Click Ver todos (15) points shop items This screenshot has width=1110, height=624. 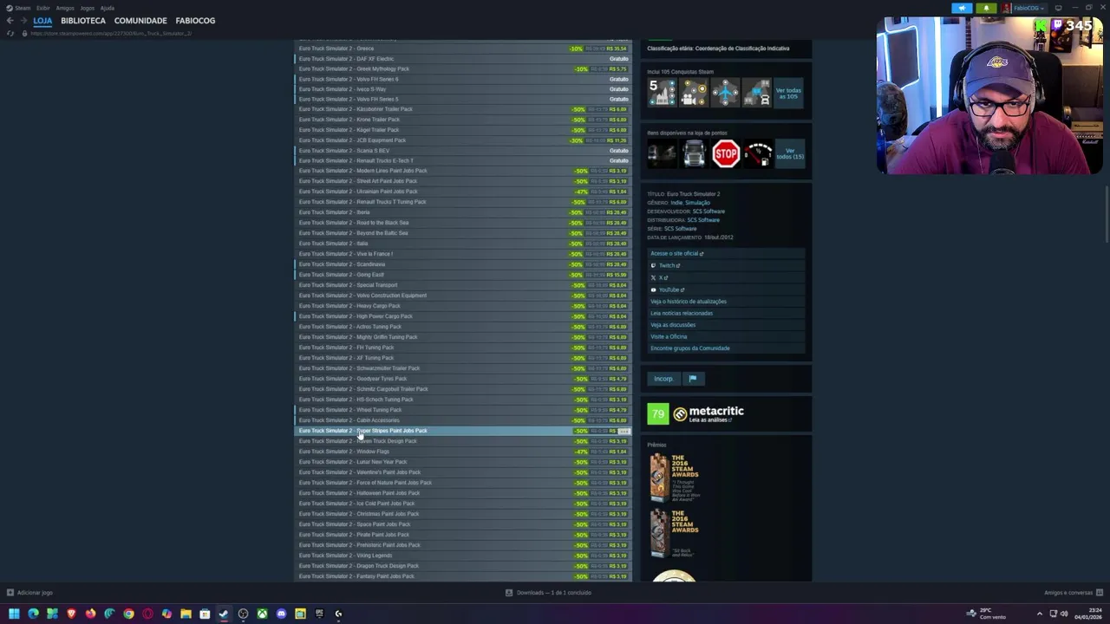click(789, 154)
